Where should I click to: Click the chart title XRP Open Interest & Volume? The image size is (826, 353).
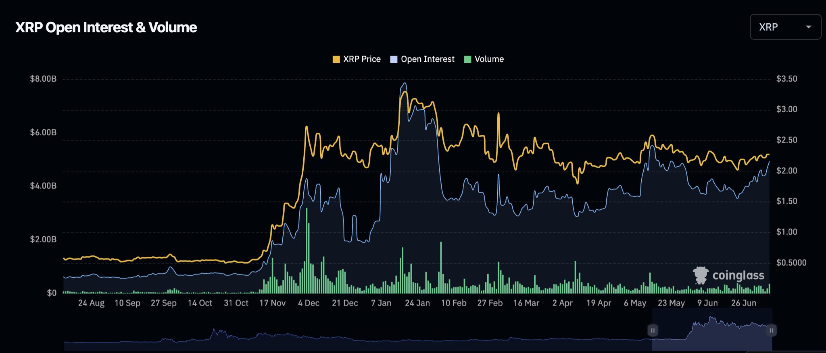tap(106, 27)
